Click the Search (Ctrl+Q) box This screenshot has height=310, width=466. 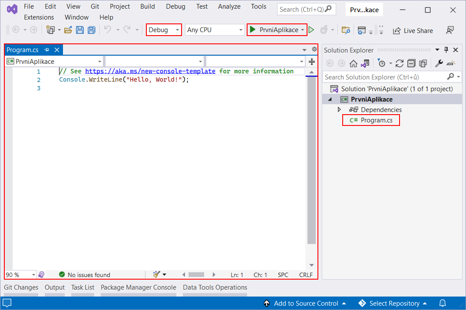point(307,9)
